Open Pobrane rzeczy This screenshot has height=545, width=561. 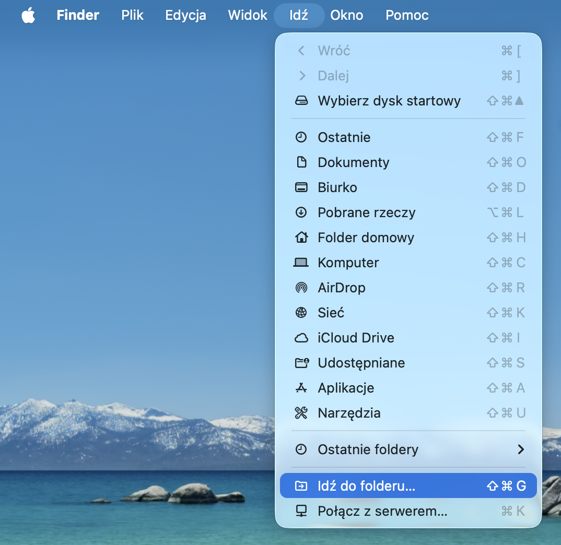(408, 212)
